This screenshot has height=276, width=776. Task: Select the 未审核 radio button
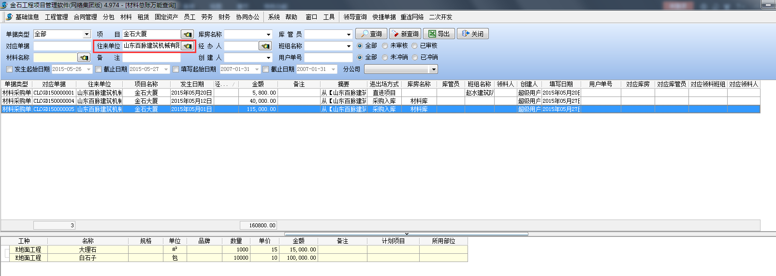coord(385,46)
